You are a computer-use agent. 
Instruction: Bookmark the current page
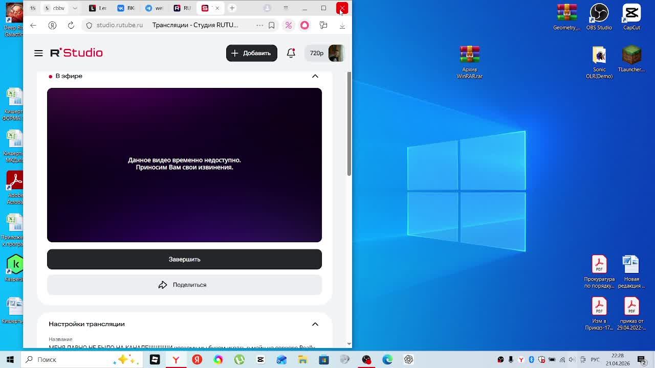pos(272,25)
